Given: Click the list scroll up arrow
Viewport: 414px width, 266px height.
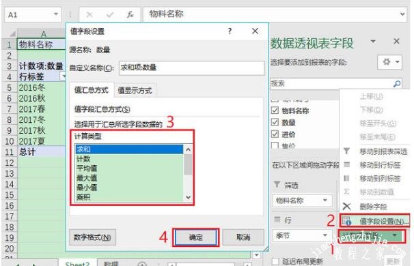Looking at the screenshot, I should (189, 150).
